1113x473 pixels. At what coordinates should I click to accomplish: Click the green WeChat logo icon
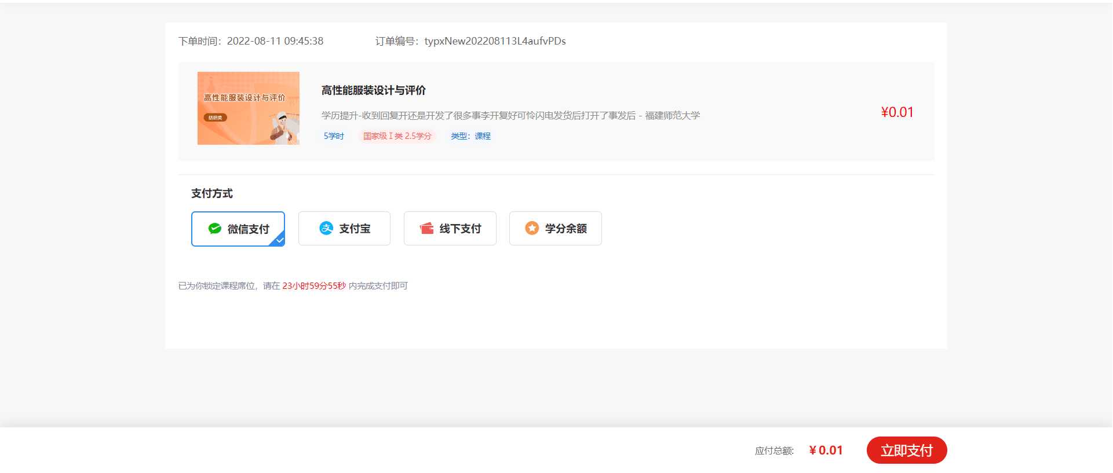click(x=214, y=229)
